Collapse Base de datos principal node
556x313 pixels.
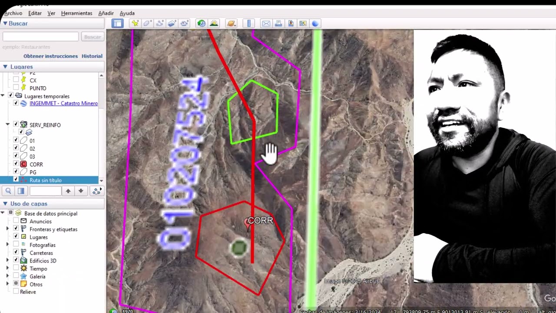click(3, 213)
